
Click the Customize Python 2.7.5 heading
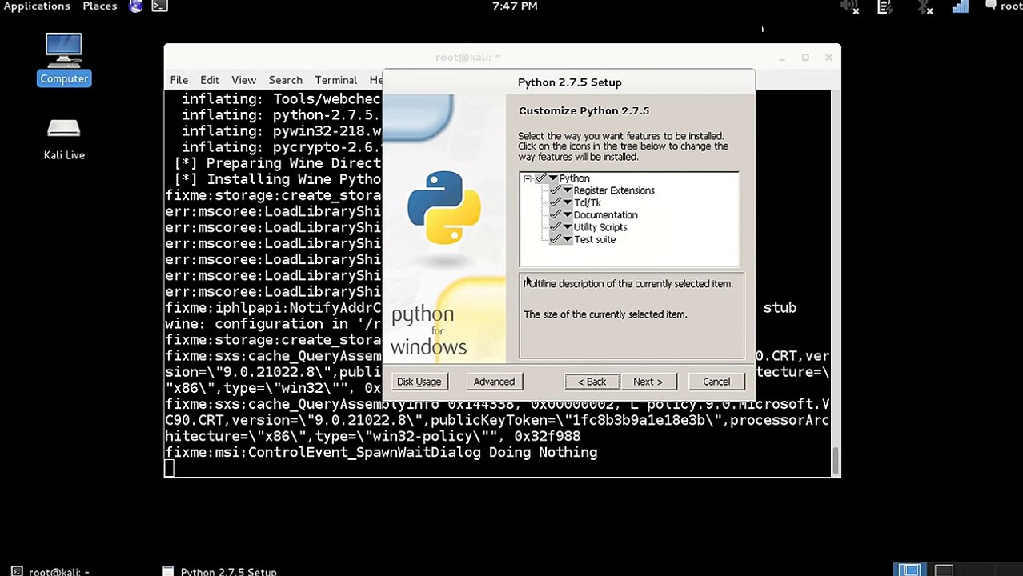(x=584, y=110)
